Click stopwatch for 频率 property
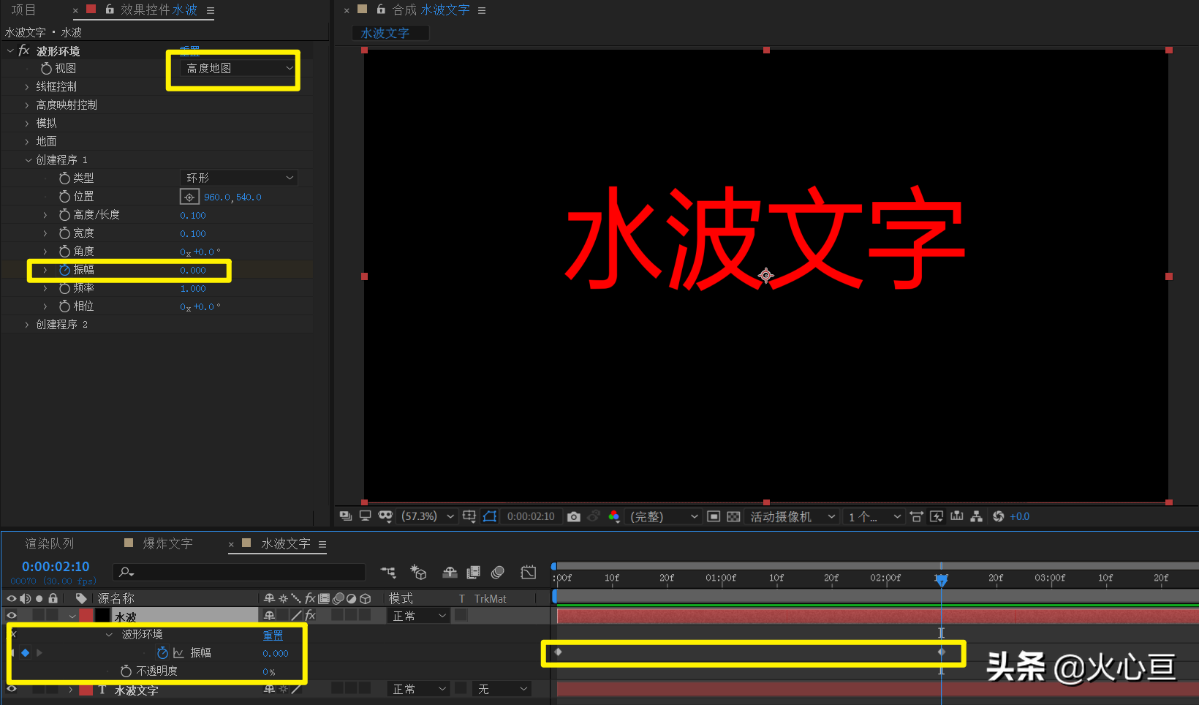The height and width of the screenshot is (705, 1199). click(64, 288)
